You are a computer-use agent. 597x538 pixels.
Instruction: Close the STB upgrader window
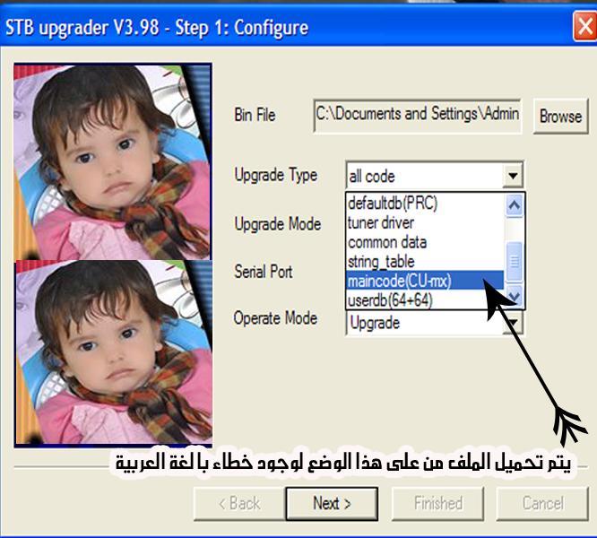(x=584, y=26)
